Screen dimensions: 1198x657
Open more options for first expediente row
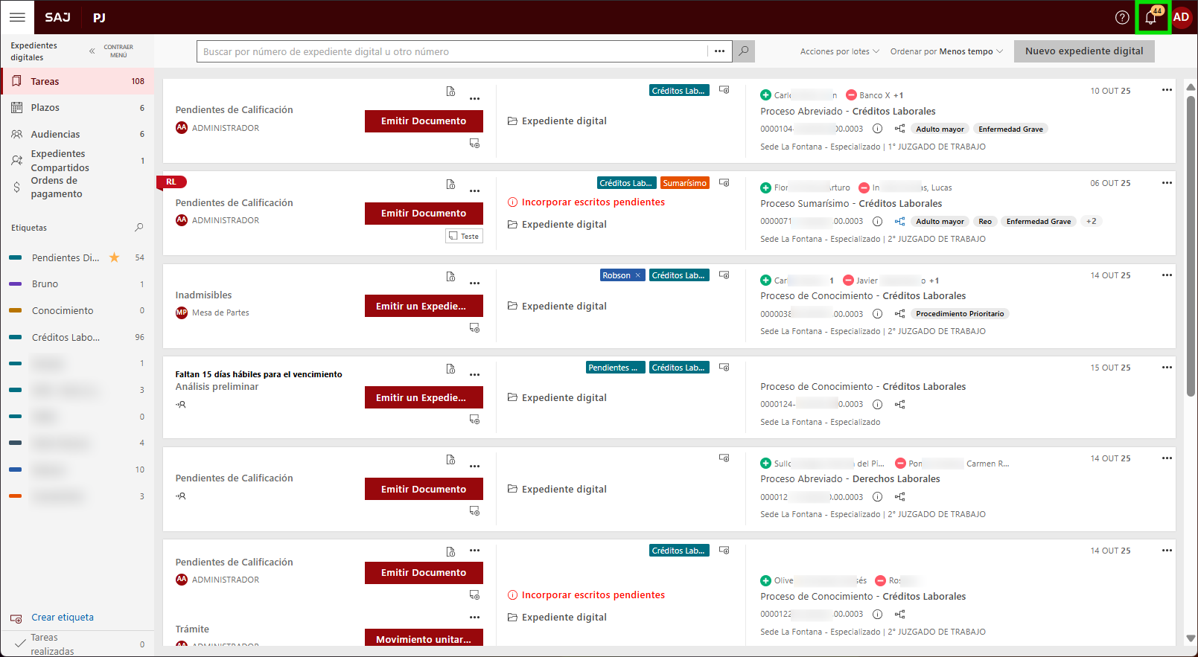pyautogui.click(x=1167, y=90)
